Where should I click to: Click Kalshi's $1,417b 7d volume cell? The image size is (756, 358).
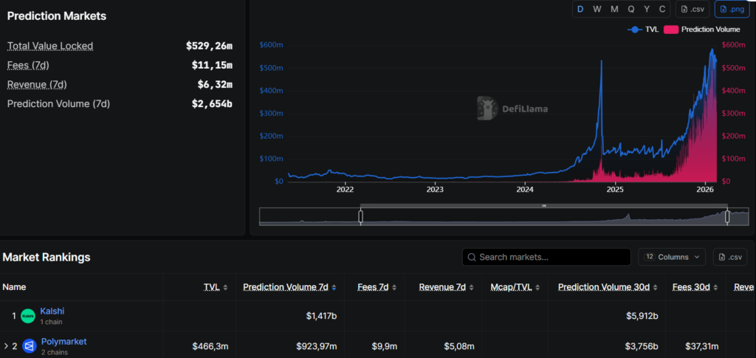tap(321, 316)
